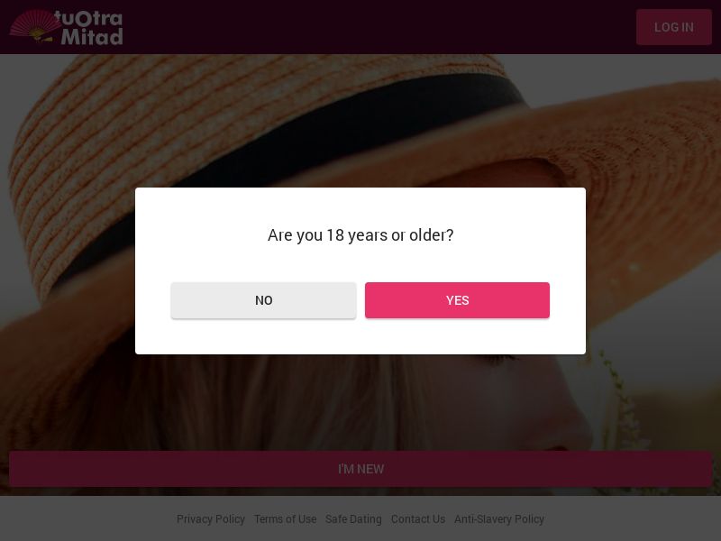The image size is (721, 541).
Task: Open the Privacy Policy link
Action: click(211, 519)
